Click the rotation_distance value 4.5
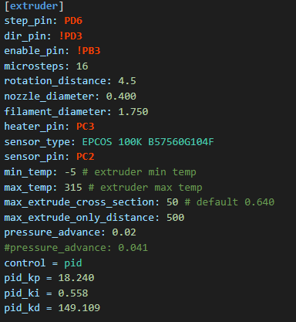Screen dimensions: 296x322 point(127,81)
